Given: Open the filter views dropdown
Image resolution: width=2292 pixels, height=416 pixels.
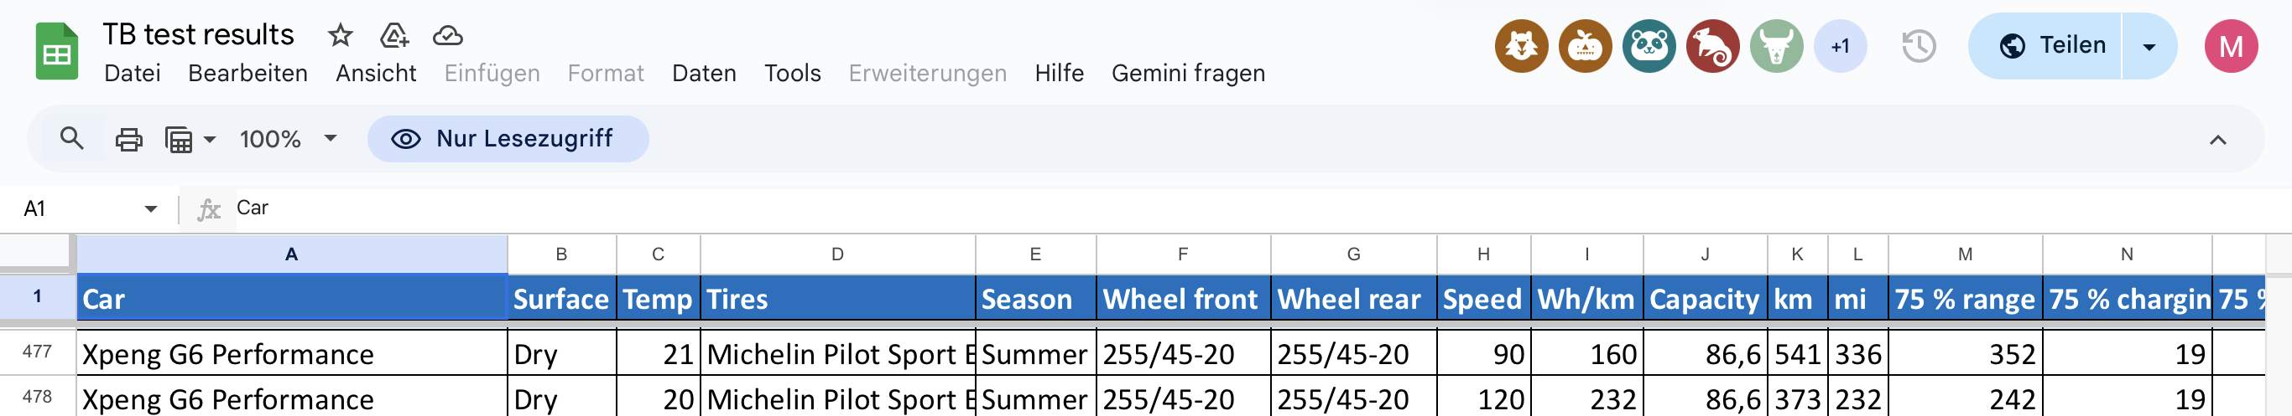Looking at the screenshot, I should (190, 139).
